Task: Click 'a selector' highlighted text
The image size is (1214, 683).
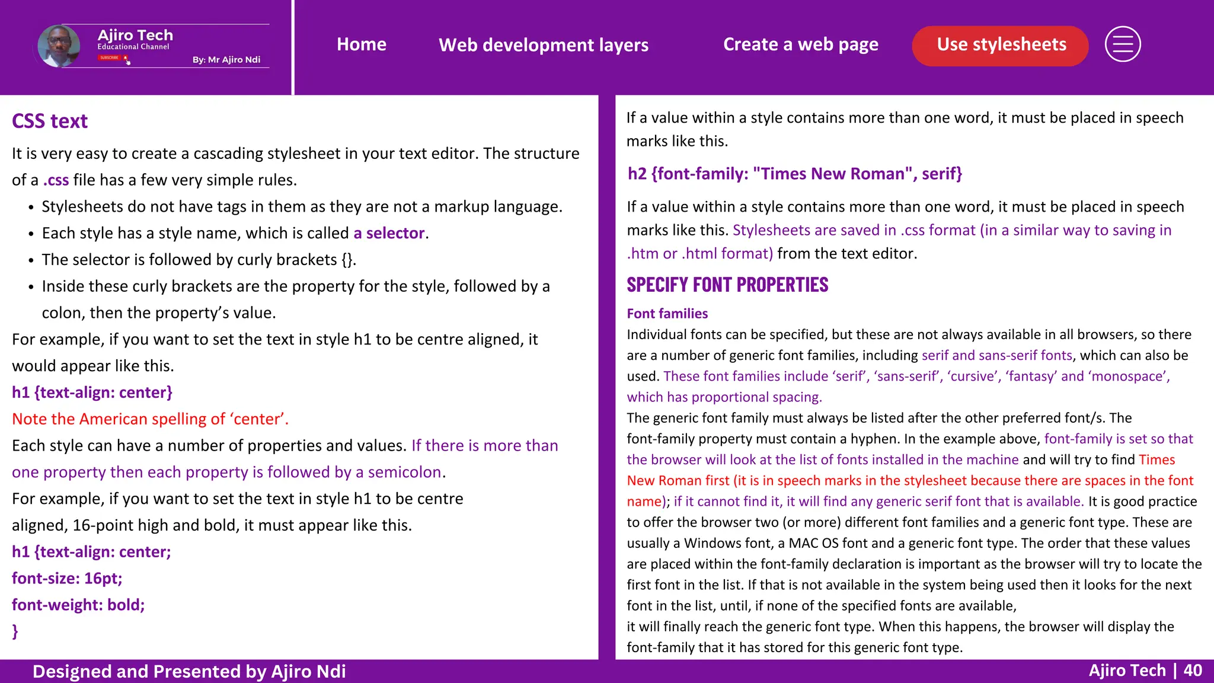Action: pos(389,233)
